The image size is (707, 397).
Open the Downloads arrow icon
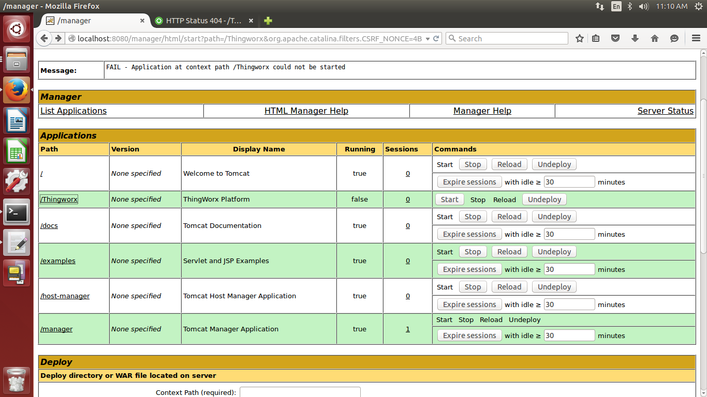tap(635, 38)
